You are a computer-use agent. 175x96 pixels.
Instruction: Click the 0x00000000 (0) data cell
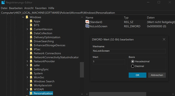(x=156, y=26)
